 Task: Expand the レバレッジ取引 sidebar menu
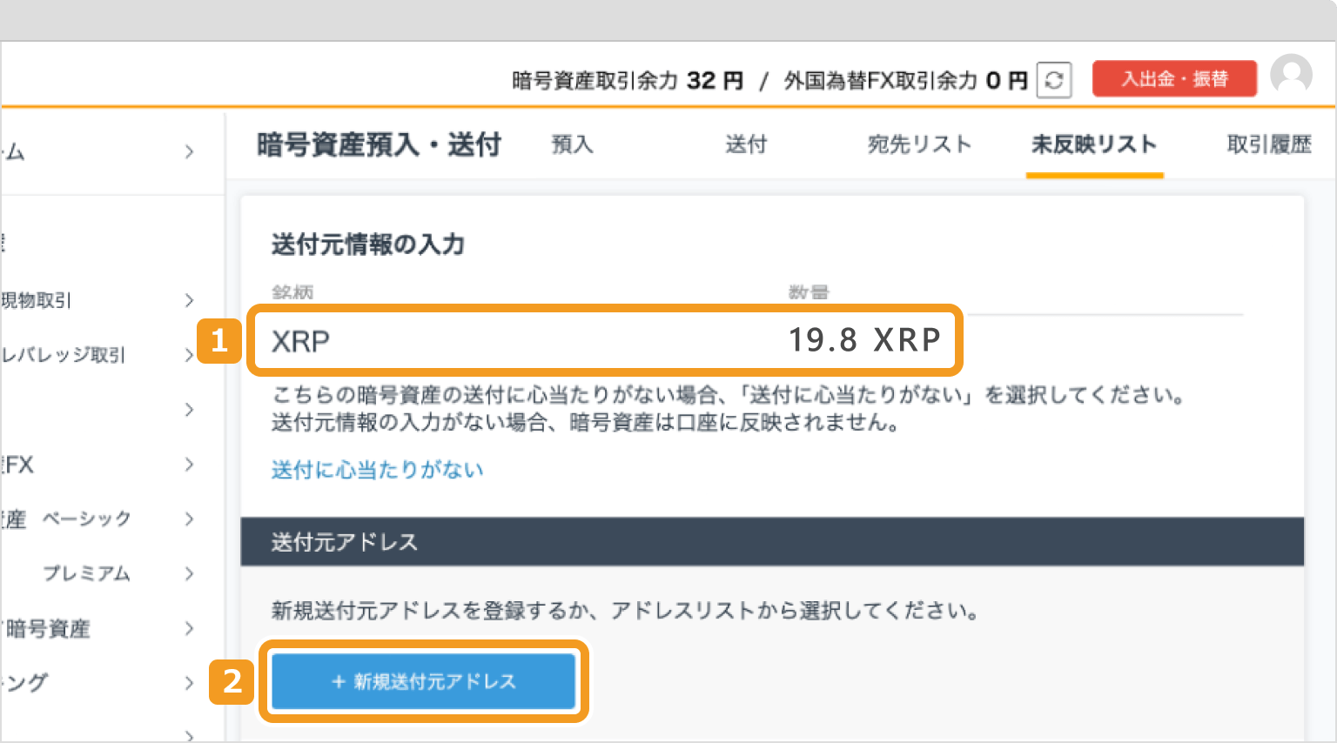coord(190,355)
